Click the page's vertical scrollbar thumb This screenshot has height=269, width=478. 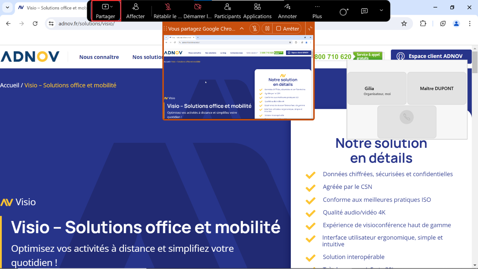pos(475,62)
